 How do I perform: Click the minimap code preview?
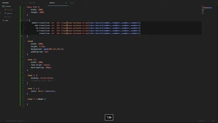point(207,10)
